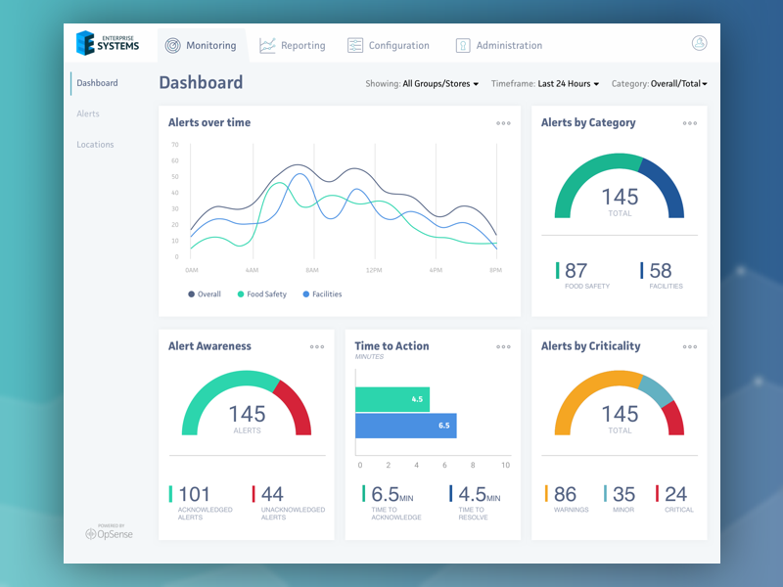Select the Reporting chart icon

tap(266, 45)
